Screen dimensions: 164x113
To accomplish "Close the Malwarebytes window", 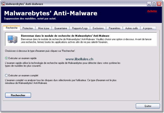I will coord(159,4).
